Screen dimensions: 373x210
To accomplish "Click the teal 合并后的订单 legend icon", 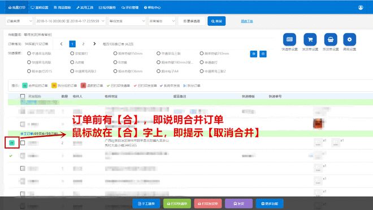I will pos(25,86).
